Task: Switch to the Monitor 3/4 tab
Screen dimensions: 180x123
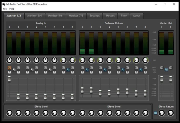Action: point(34,15)
